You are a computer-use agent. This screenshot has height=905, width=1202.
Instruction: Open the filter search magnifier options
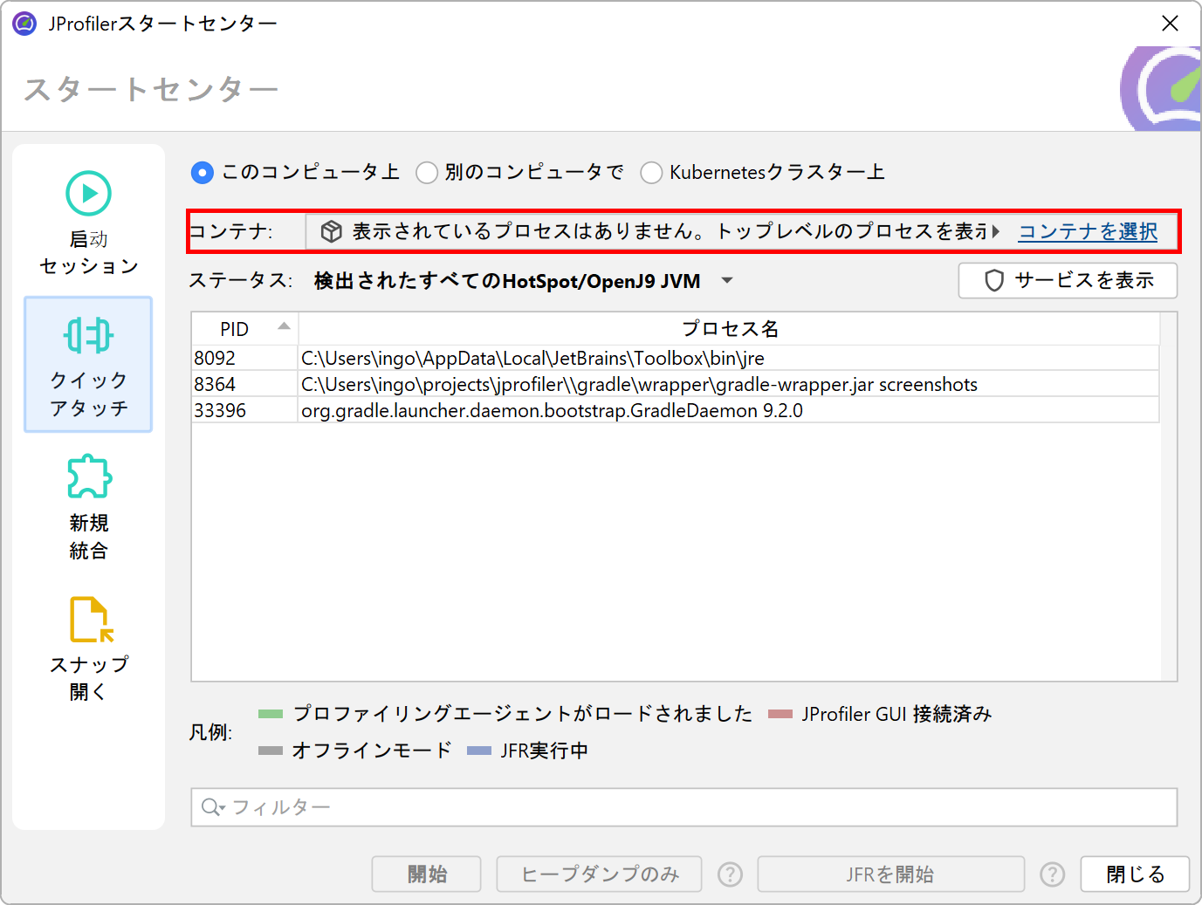[x=213, y=807]
